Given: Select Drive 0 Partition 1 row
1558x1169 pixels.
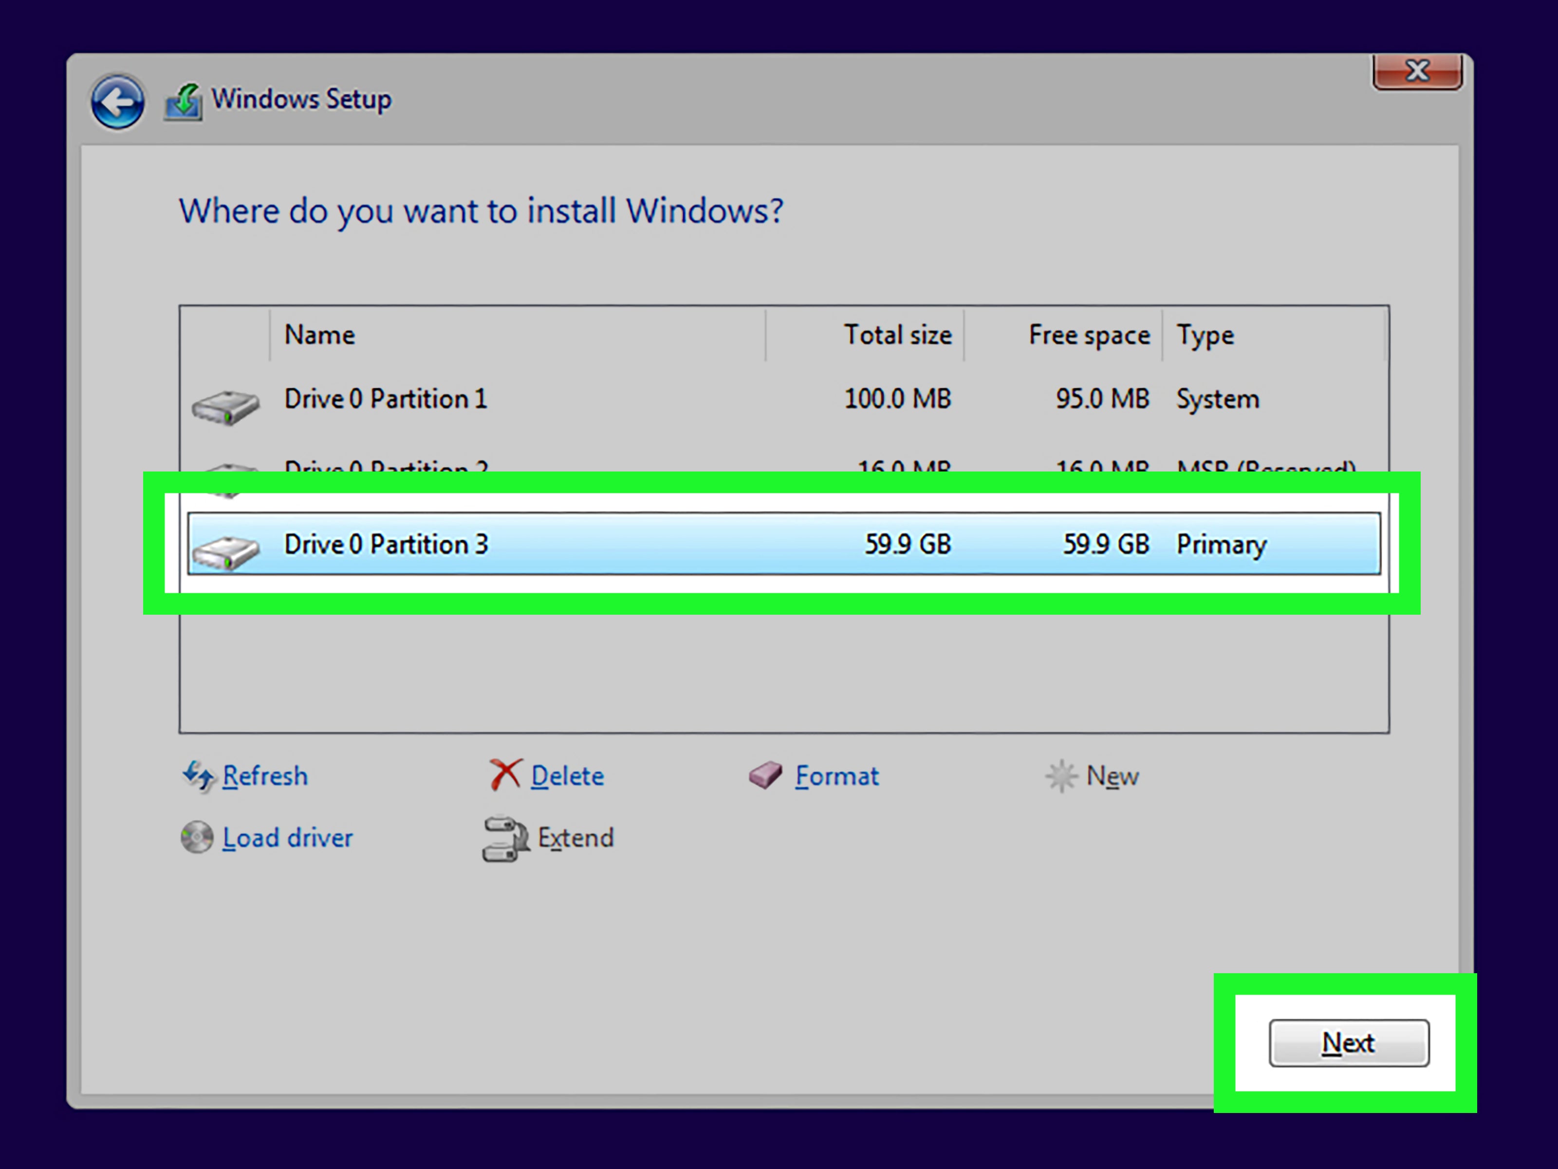Looking at the screenshot, I should point(783,399).
